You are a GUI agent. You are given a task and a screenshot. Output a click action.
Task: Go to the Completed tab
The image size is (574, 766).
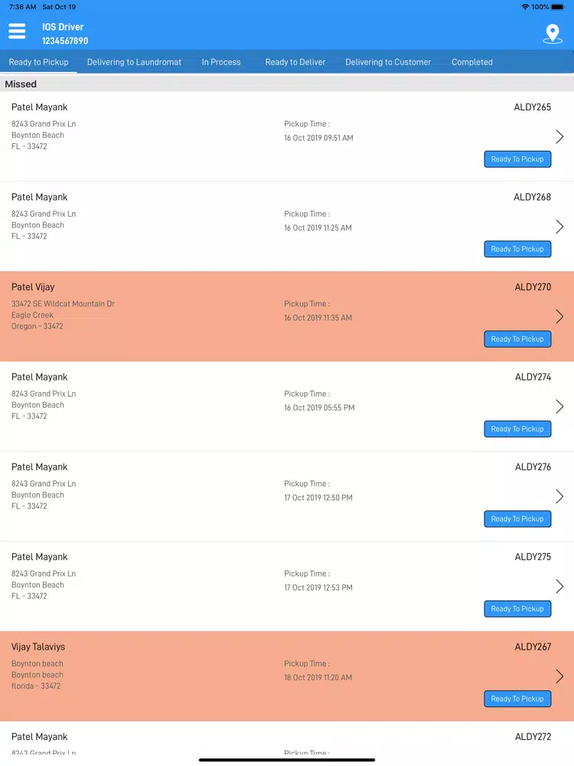pos(472,62)
